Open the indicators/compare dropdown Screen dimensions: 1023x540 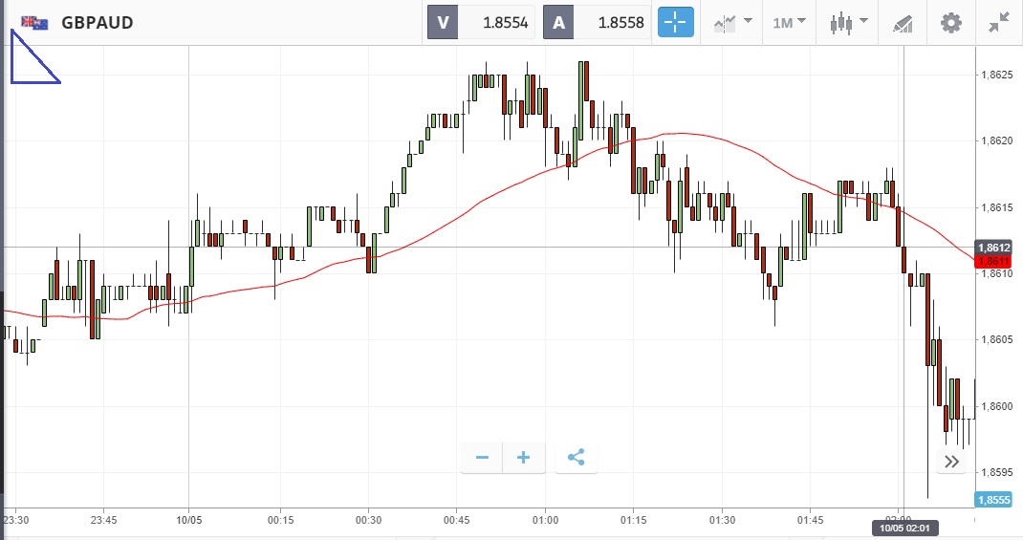(732, 23)
